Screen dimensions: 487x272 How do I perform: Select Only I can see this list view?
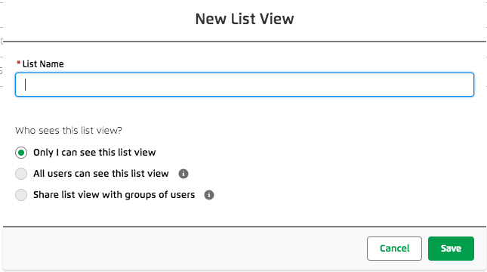coord(85,153)
